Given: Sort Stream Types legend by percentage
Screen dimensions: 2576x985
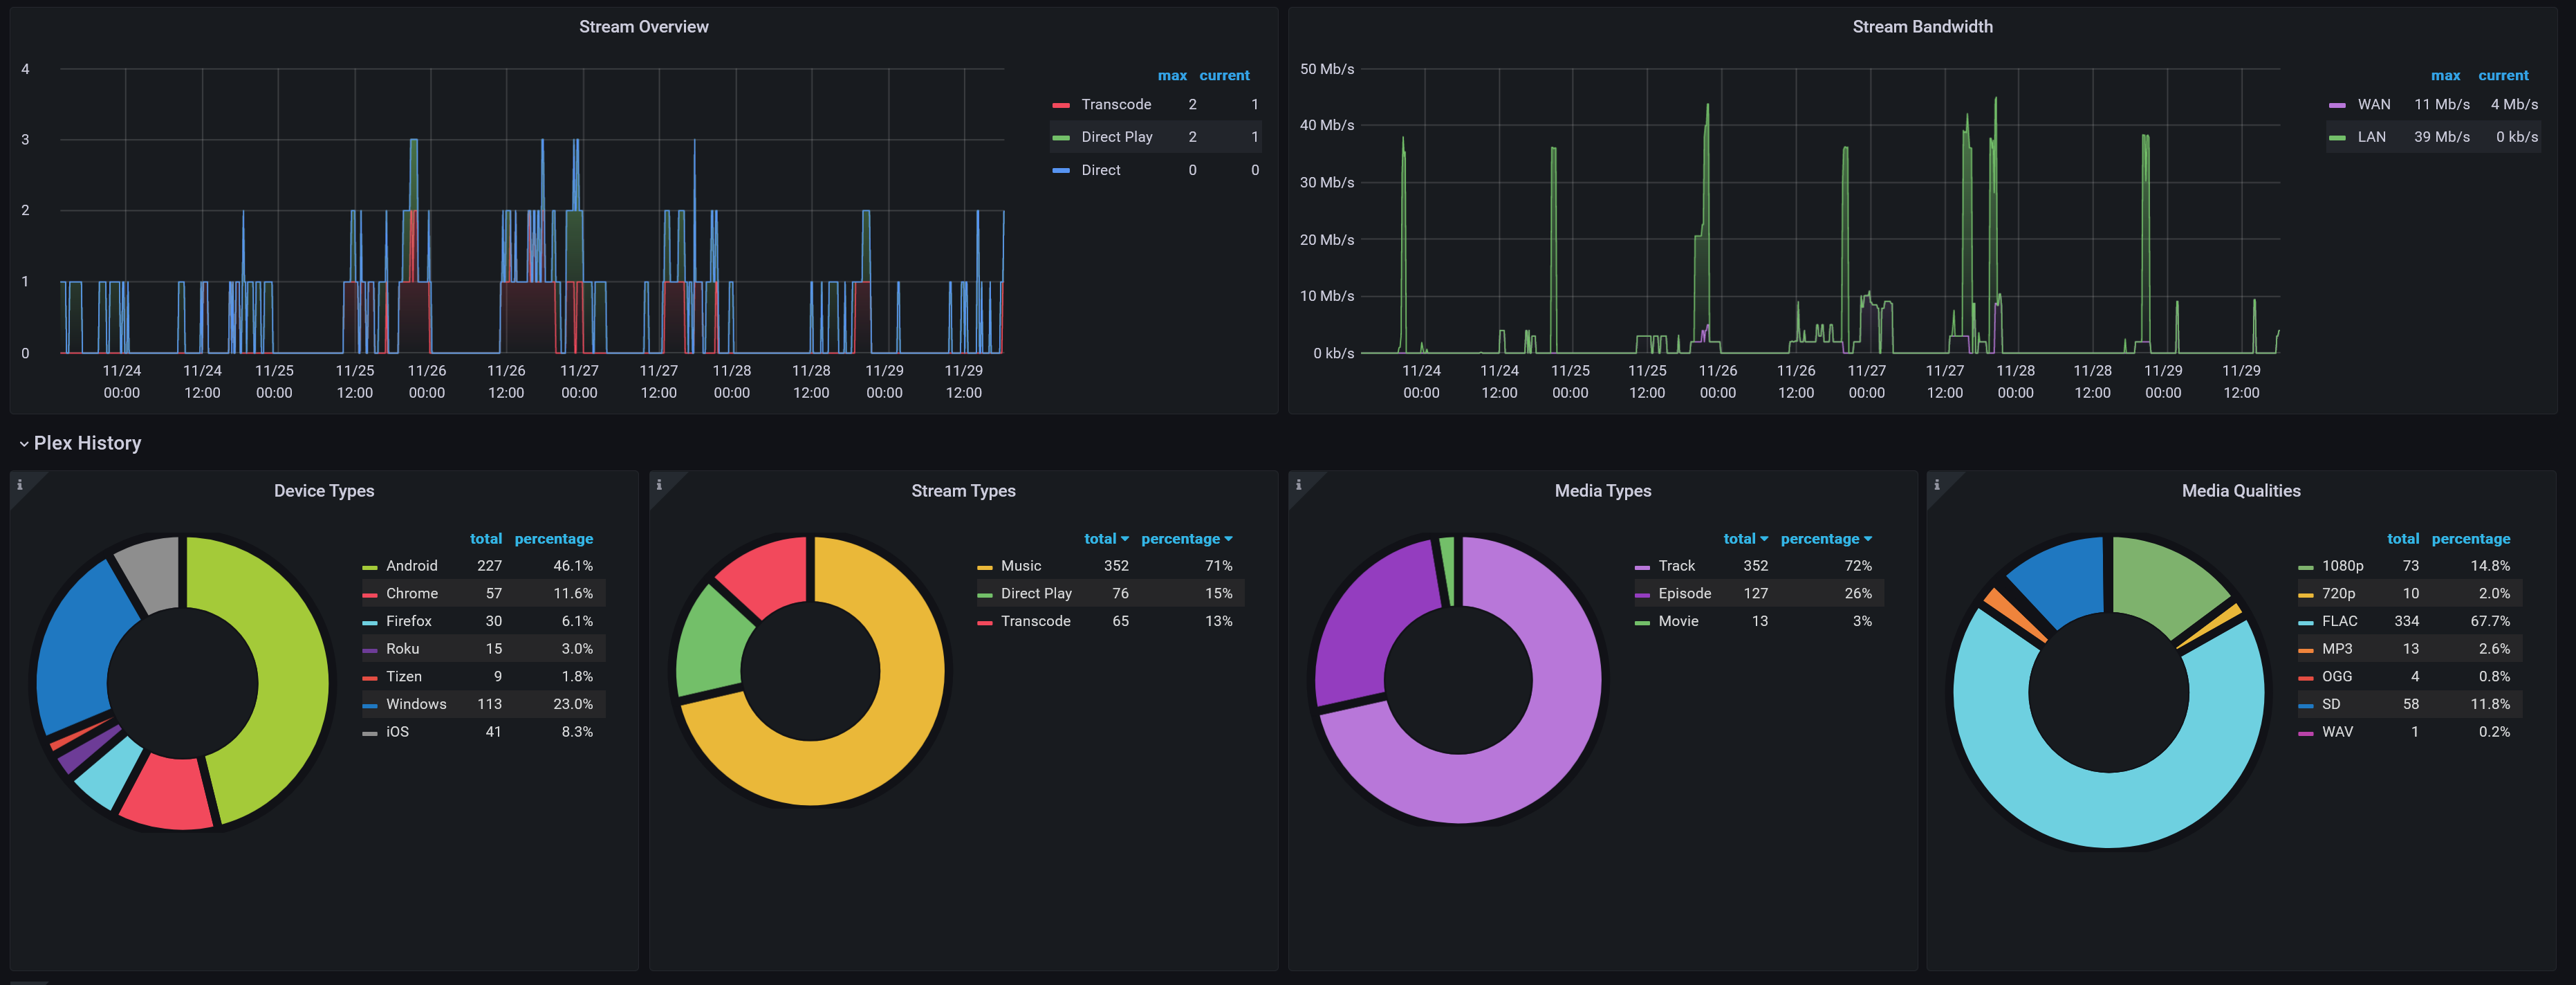Looking at the screenshot, I should click(1186, 539).
